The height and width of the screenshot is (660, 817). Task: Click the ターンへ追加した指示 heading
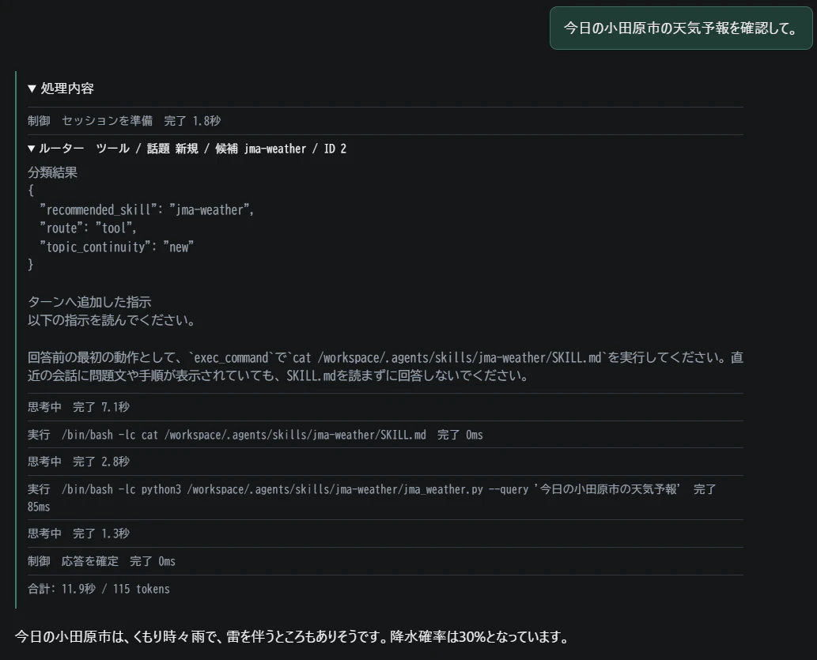tap(89, 302)
